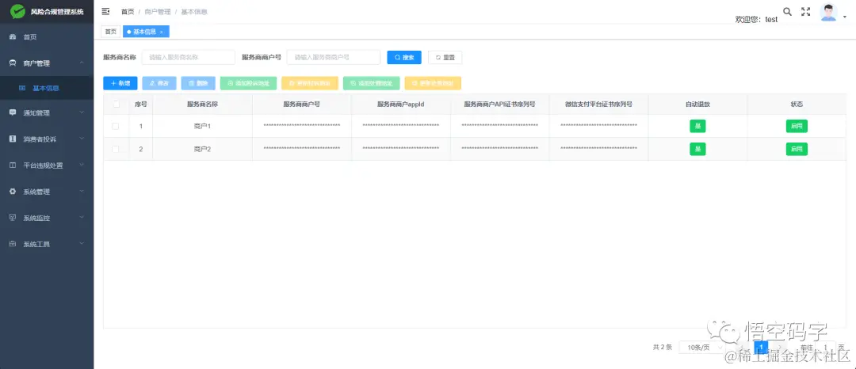Click the 系统工具 toolbox icon in sidebar
Viewport: 856px width, 369px height.
click(13, 244)
